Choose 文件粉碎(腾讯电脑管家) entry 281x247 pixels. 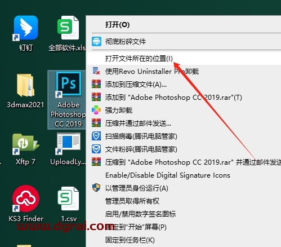click(x=141, y=149)
